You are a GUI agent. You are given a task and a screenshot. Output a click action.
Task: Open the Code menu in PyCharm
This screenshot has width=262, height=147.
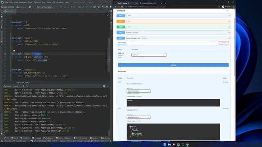click(30, 2)
